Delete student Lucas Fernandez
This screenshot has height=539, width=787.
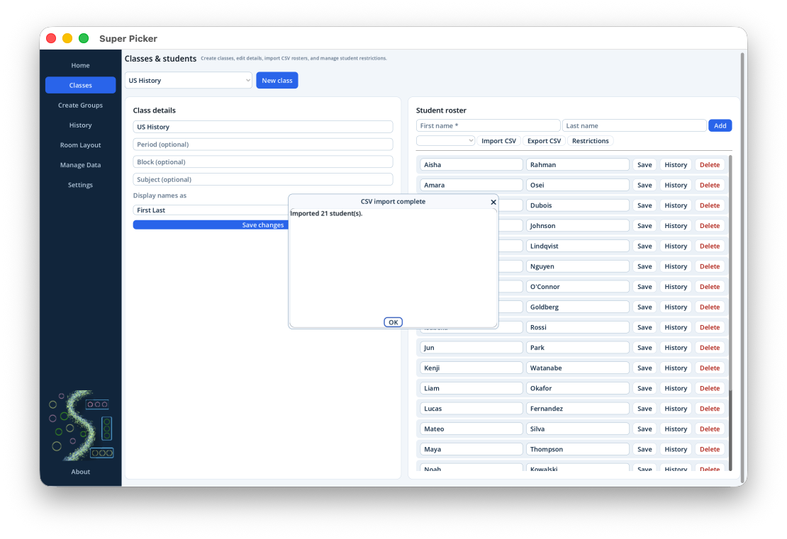click(710, 409)
